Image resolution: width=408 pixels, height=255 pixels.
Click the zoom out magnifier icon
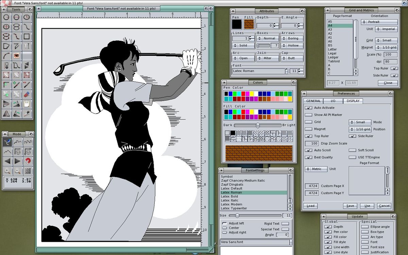(18, 171)
